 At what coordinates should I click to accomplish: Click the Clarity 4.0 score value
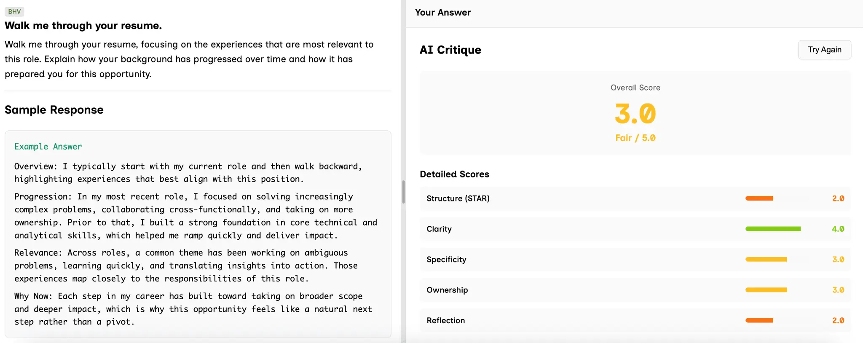(838, 229)
